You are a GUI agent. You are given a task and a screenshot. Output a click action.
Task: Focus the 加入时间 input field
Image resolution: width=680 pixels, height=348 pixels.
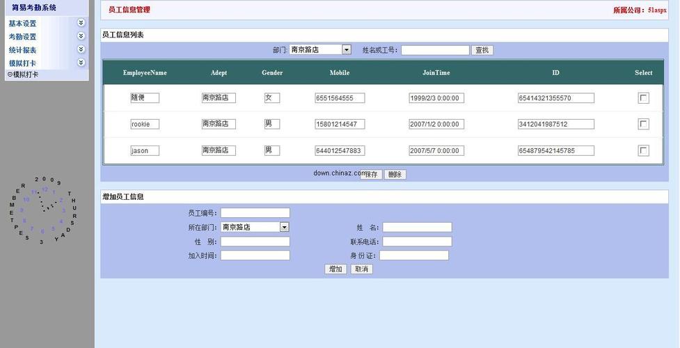pyautogui.click(x=255, y=255)
